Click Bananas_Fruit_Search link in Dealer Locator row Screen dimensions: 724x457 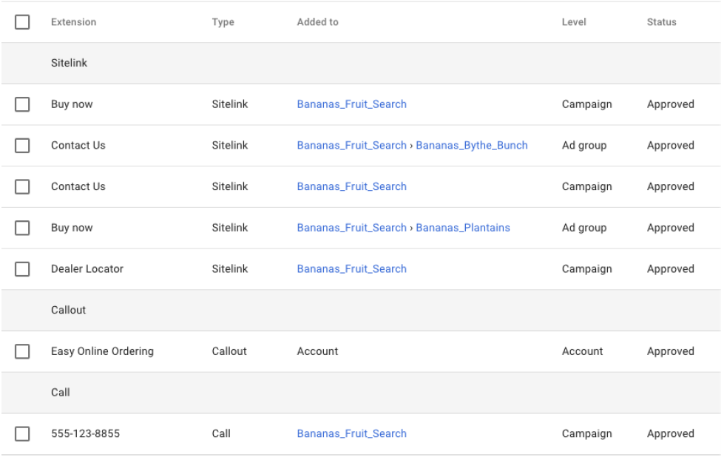pyautogui.click(x=351, y=268)
